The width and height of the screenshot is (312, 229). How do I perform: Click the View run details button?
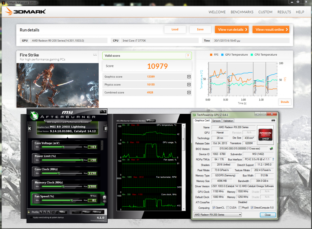tap(232, 29)
